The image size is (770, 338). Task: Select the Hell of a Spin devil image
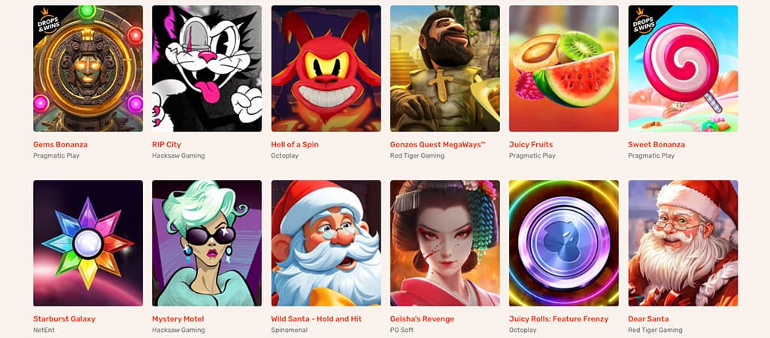pyautogui.click(x=326, y=68)
